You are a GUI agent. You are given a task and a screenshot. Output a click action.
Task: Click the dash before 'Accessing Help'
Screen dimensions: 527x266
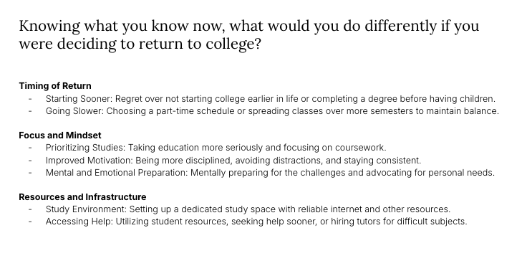(30, 222)
